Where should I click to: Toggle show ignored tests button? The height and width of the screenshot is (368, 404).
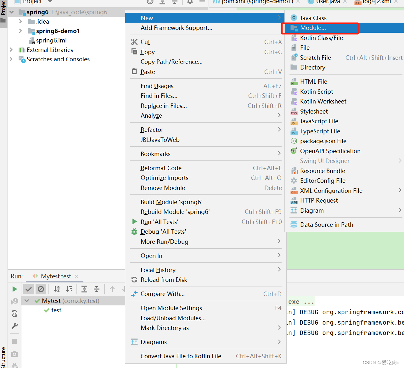41,289
